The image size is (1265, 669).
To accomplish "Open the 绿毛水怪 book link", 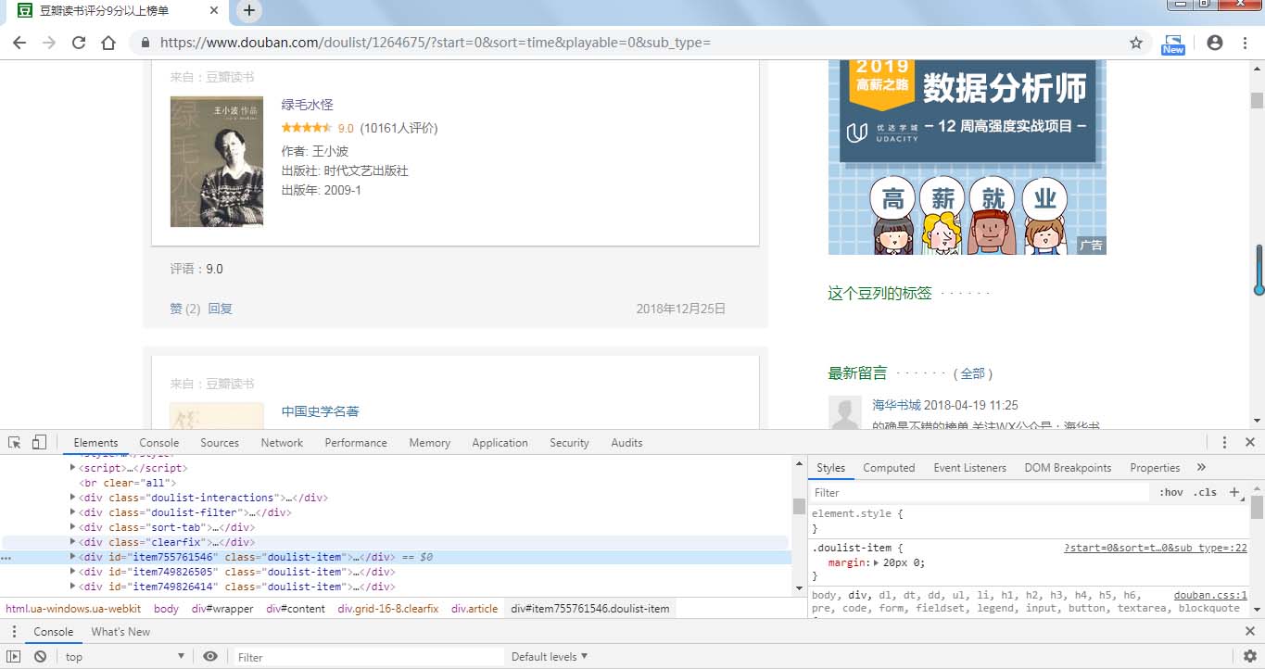I will coord(307,104).
